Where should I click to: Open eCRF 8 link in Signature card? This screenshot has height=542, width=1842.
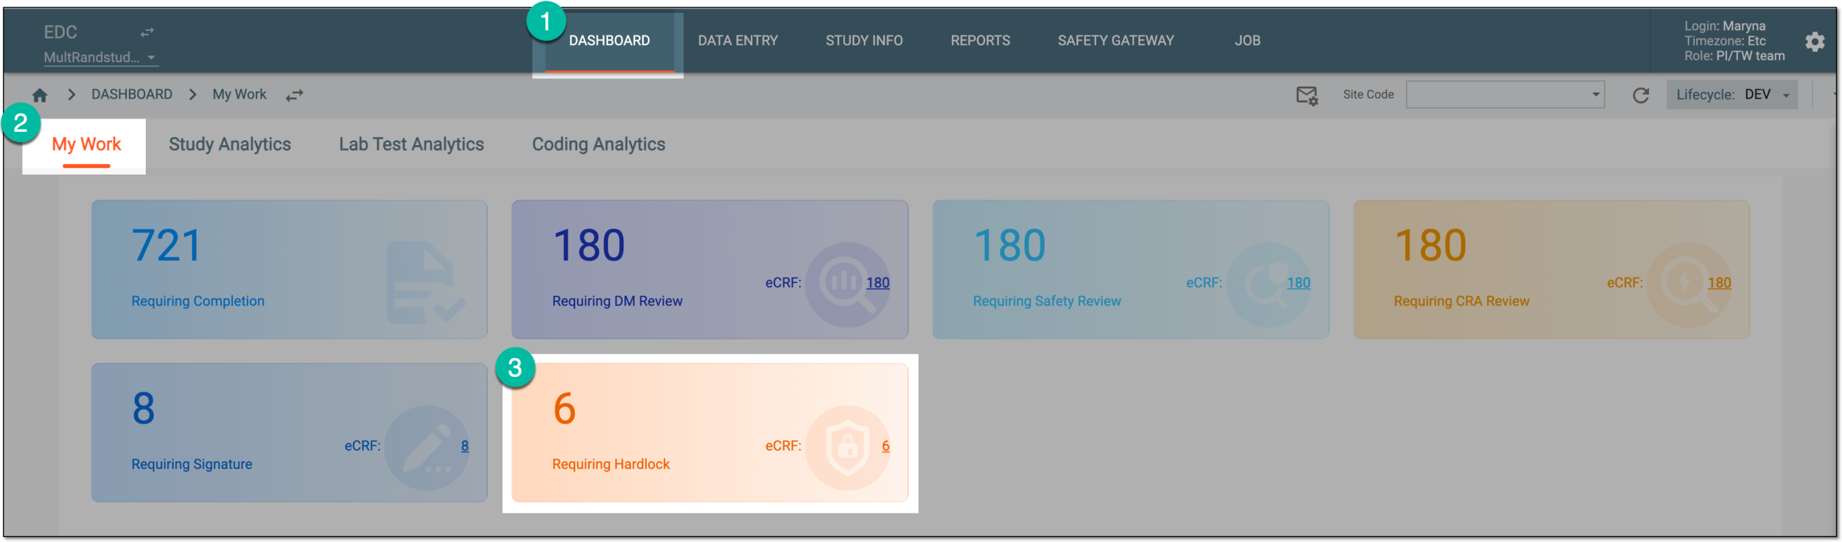[465, 446]
